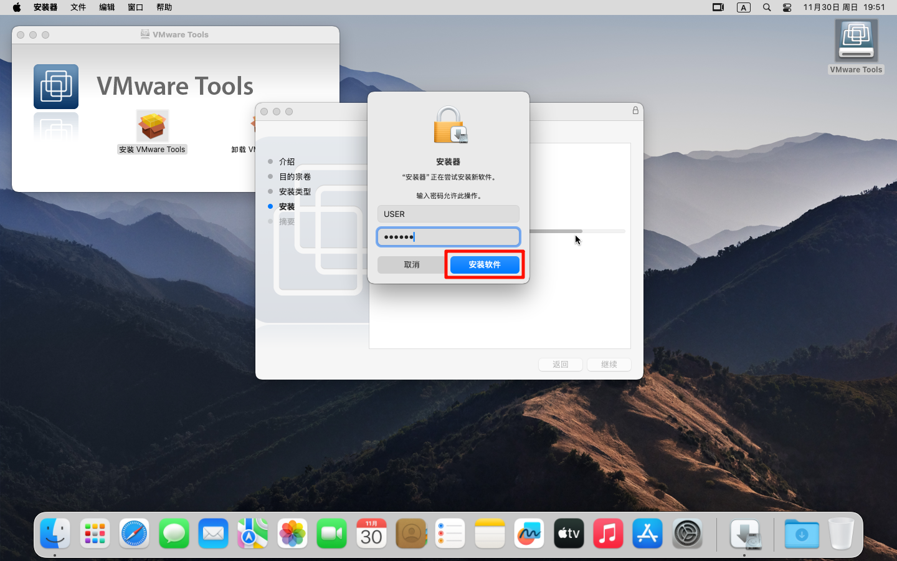Viewport: 897px width, 561px height.
Task: Open Notes from the Dock
Action: 490,534
